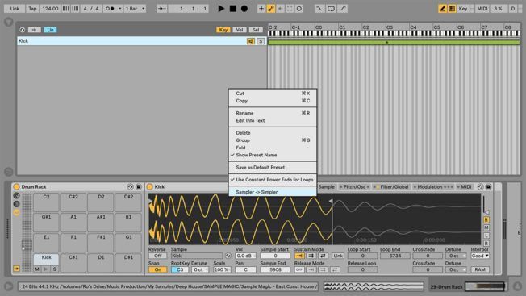
Task: Enable the MIDI Arrangement Overdub plus icon
Action: click(261, 9)
